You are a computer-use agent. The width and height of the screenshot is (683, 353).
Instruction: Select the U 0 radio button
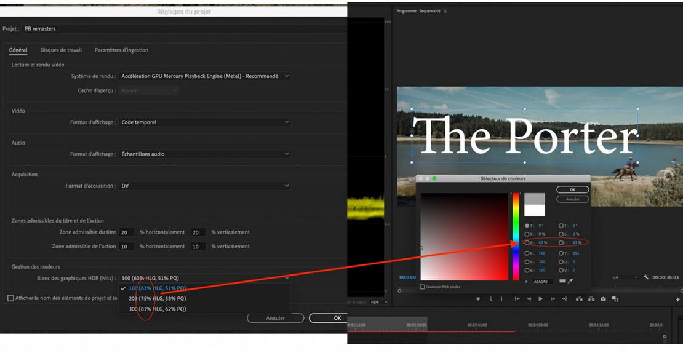[561, 261]
